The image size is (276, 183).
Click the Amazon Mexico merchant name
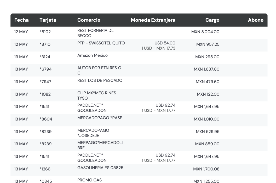pyautogui.click(x=93, y=55)
